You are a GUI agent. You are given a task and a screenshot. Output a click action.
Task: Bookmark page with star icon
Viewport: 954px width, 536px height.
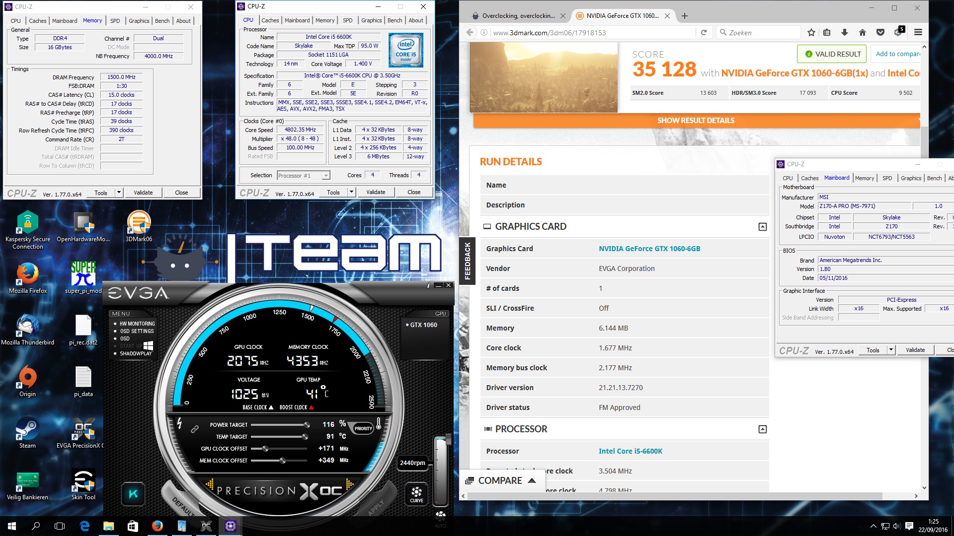[x=811, y=32]
